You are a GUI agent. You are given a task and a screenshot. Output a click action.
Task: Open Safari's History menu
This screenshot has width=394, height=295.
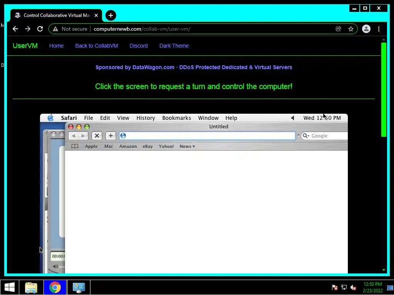click(146, 118)
